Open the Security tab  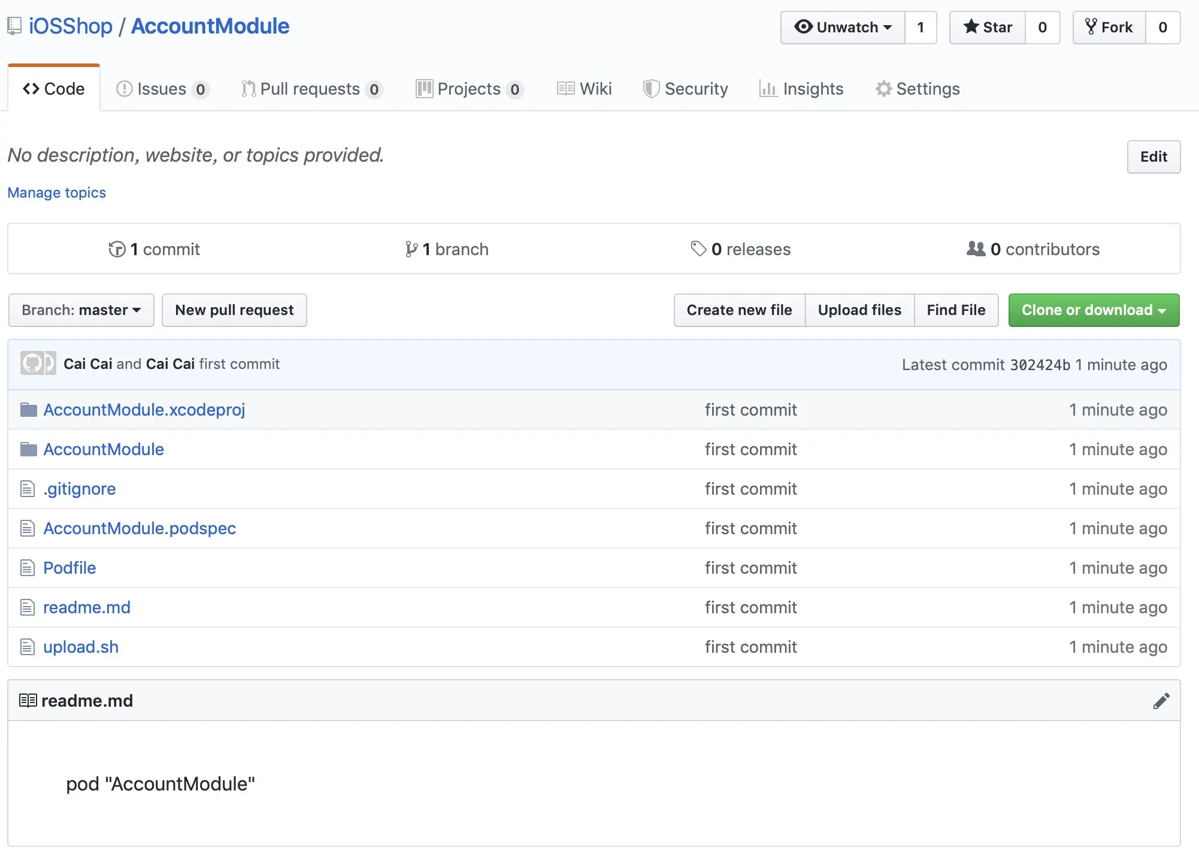[x=685, y=89]
